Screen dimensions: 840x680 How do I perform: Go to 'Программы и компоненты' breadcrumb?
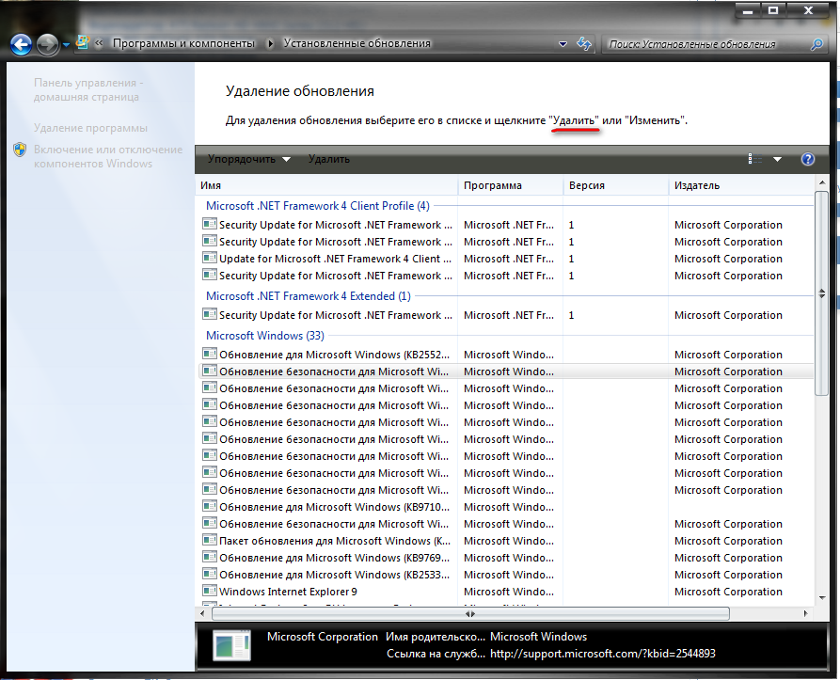pyautogui.click(x=183, y=43)
